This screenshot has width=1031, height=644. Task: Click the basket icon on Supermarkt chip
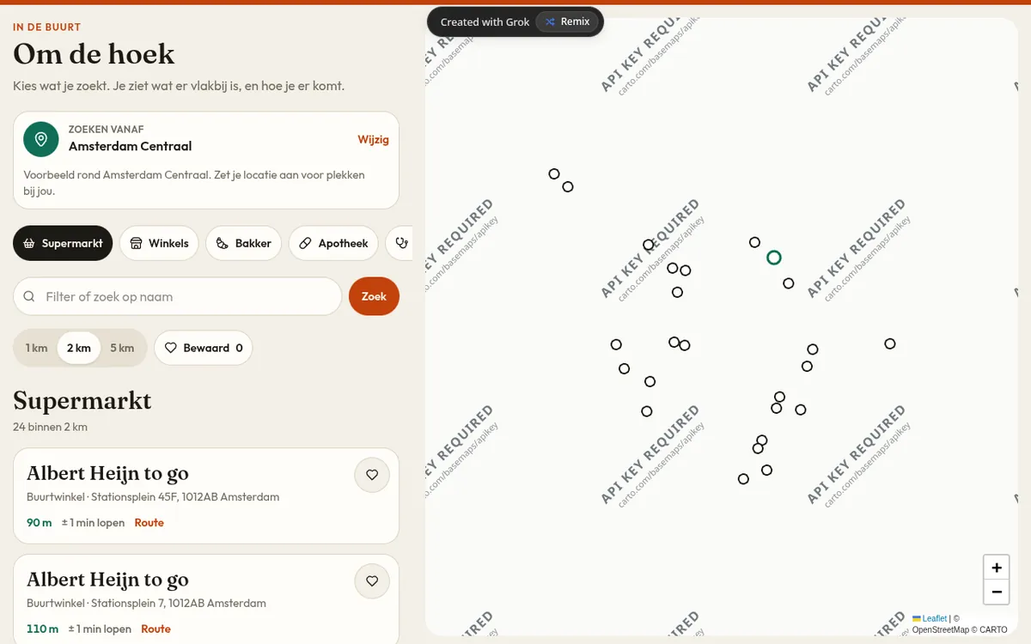pyautogui.click(x=29, y=243)
